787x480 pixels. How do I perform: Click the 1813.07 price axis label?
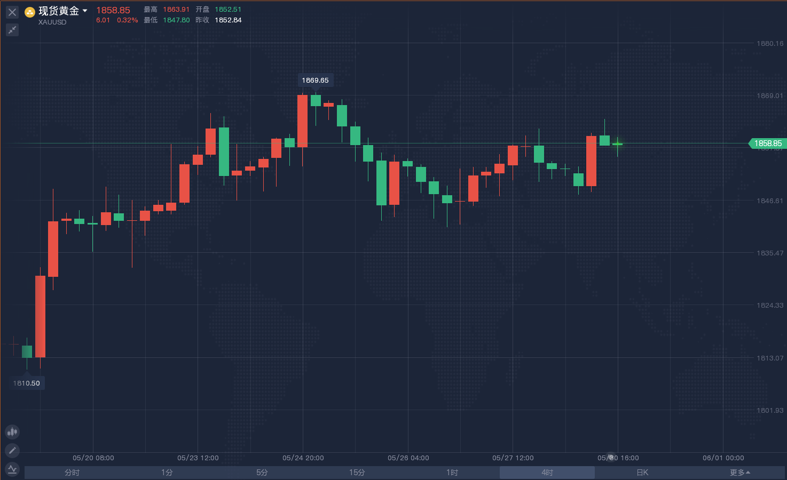[x=770, y=358]
